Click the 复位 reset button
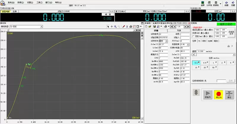 point(229,95)
